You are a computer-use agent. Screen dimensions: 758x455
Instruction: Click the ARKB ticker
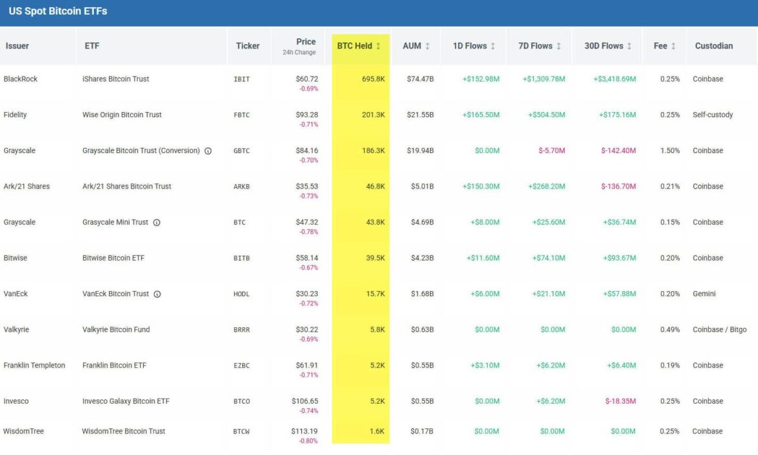[242, 187]
